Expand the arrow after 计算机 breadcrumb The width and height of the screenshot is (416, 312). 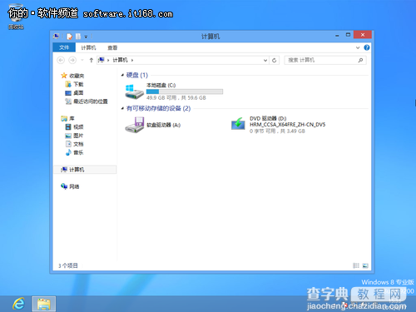(132, 60)
